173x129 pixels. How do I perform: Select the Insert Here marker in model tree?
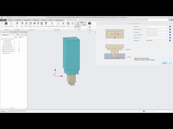pos(7,53)
